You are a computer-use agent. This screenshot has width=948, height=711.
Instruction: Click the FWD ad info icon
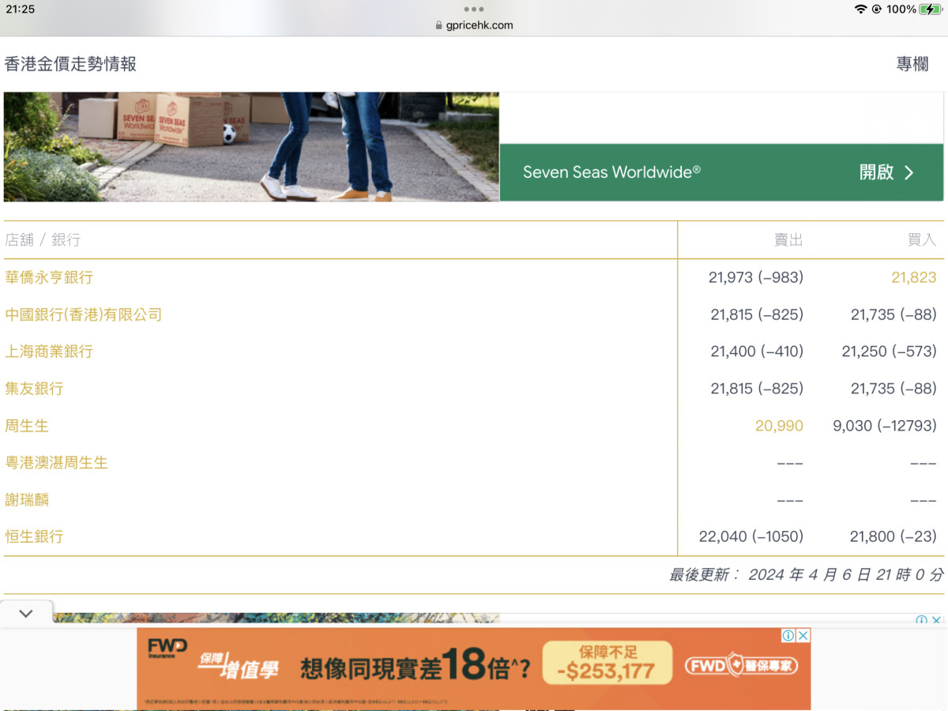tap(788, 635)
